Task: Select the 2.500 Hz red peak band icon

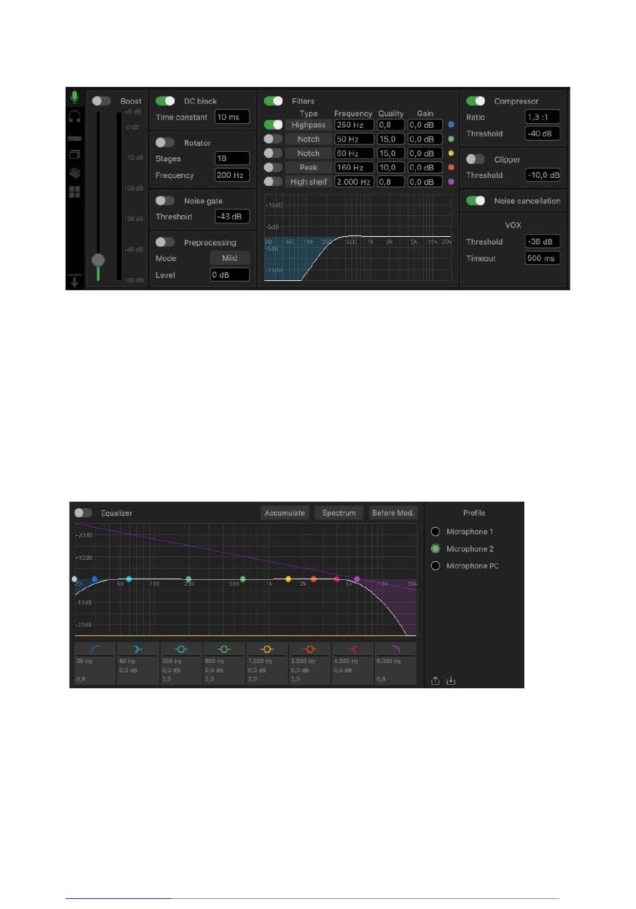Action: [309, 649]
